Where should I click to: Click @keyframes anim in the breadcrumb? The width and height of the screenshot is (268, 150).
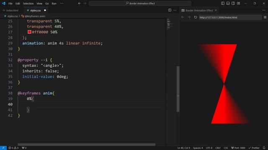(x=35, y=16)
